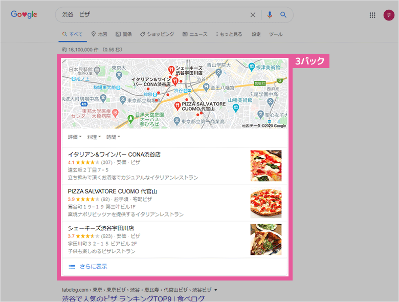
Task: Start voice search with microphone icon
Action: coord(270,15)
